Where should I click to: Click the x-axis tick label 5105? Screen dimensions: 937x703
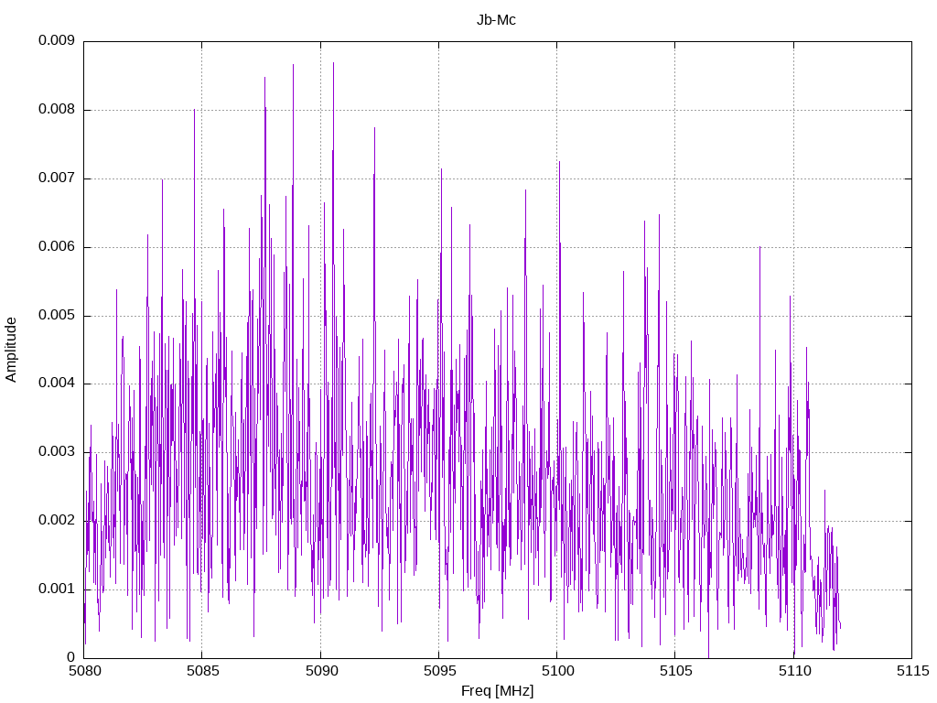[676, 671]
